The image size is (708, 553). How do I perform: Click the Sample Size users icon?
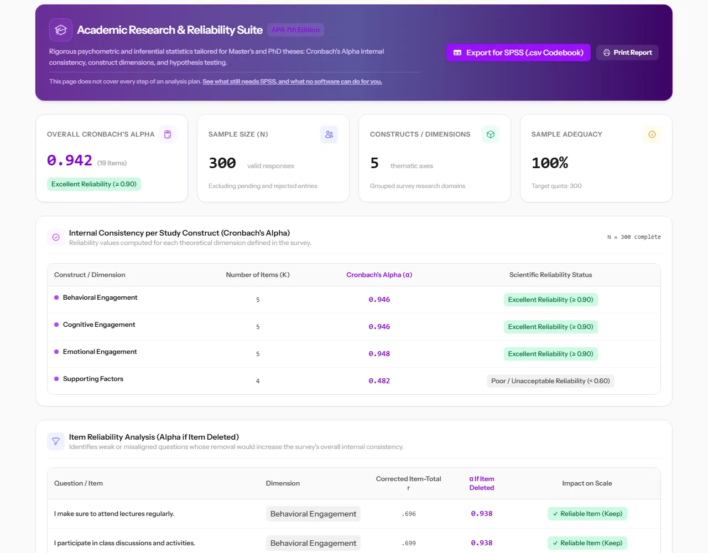pyautogui.click(x=329, y=134)
